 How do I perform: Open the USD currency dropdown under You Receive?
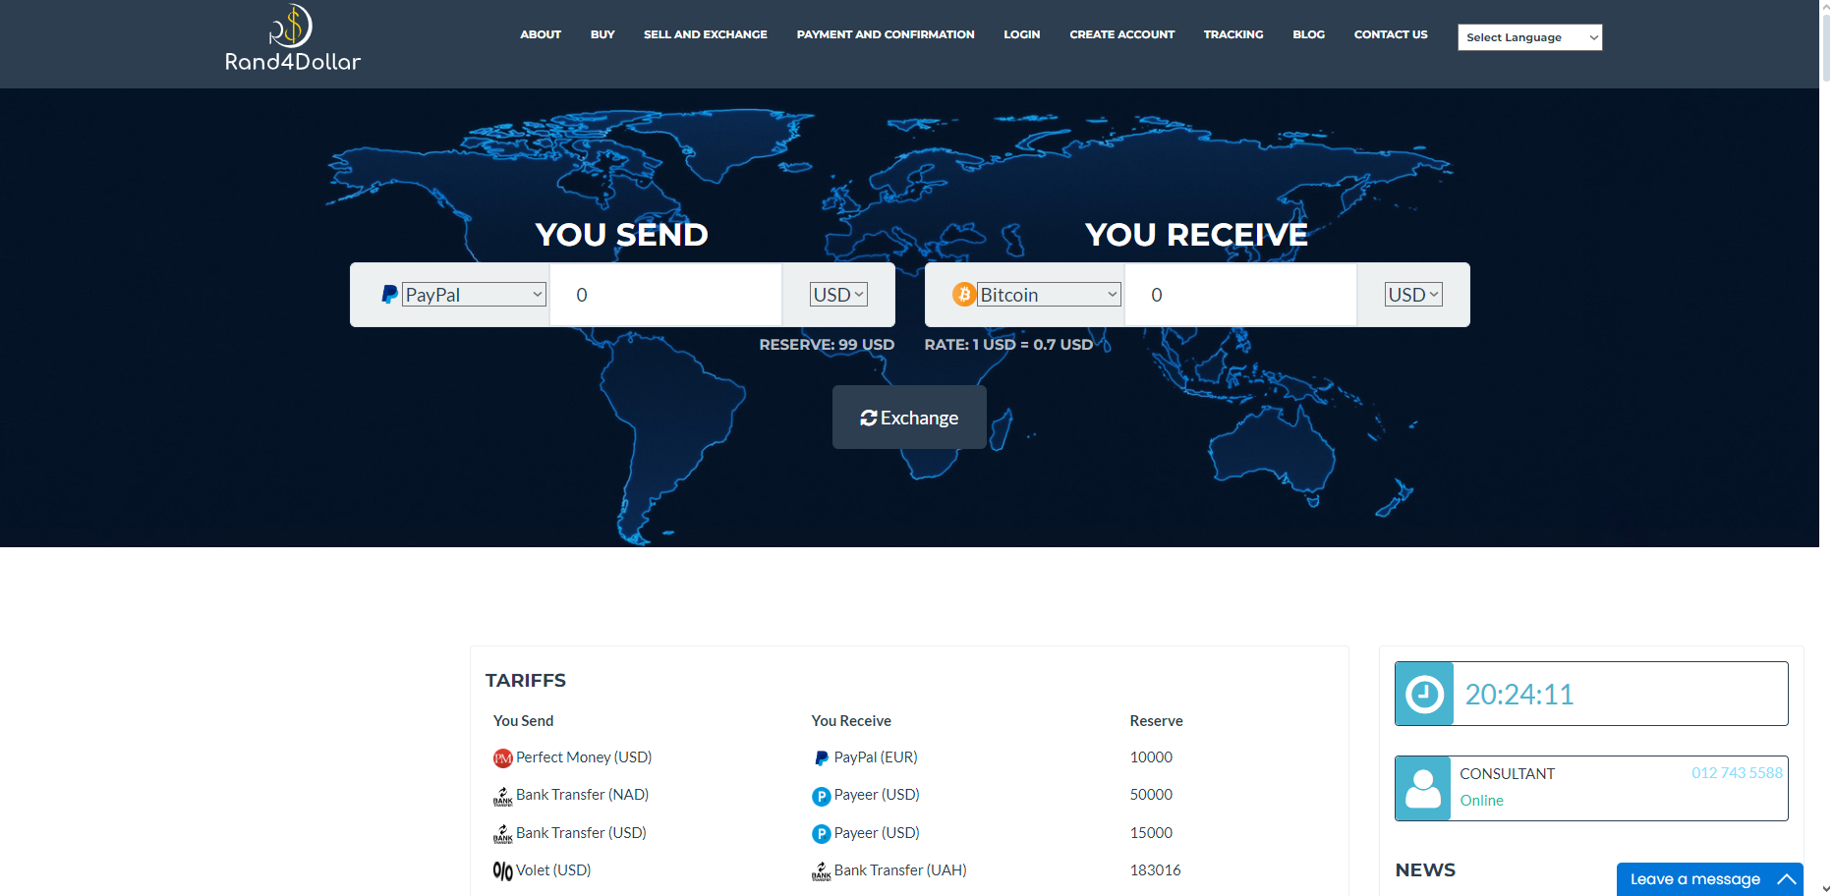pos(1413,295)
